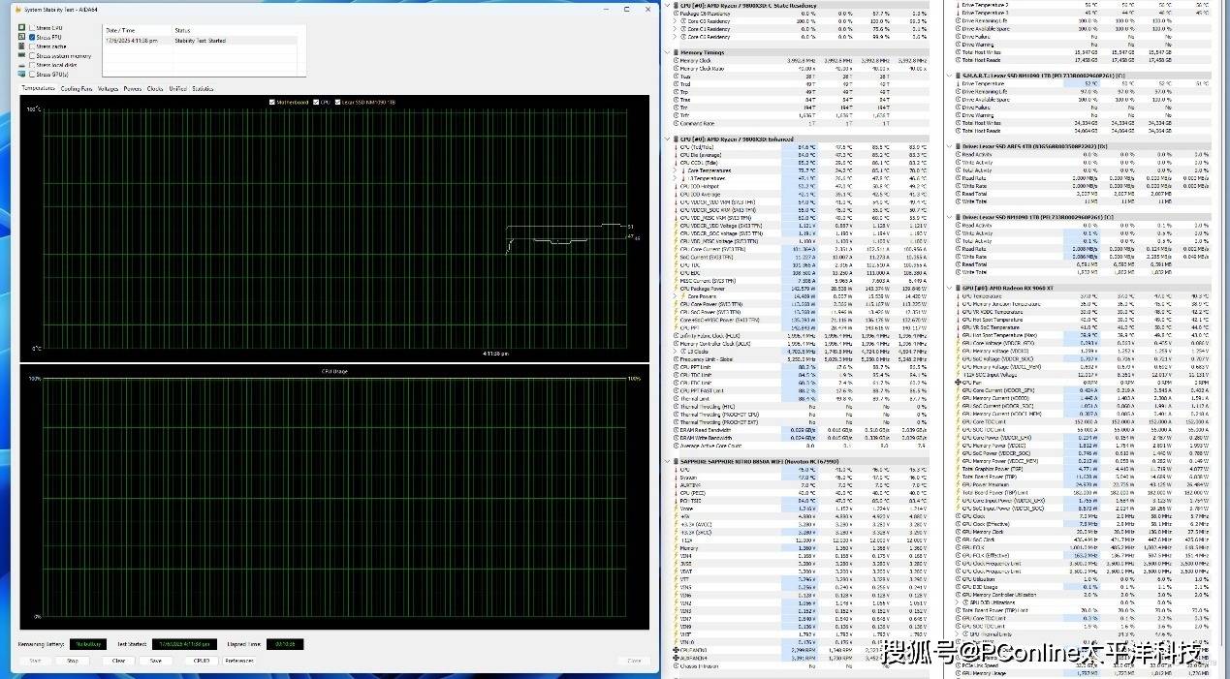Viewport: 1230px width, 679px height.
Task: Toggle the Motherboard graph checkbox
Action: click(x=272, y=102)
